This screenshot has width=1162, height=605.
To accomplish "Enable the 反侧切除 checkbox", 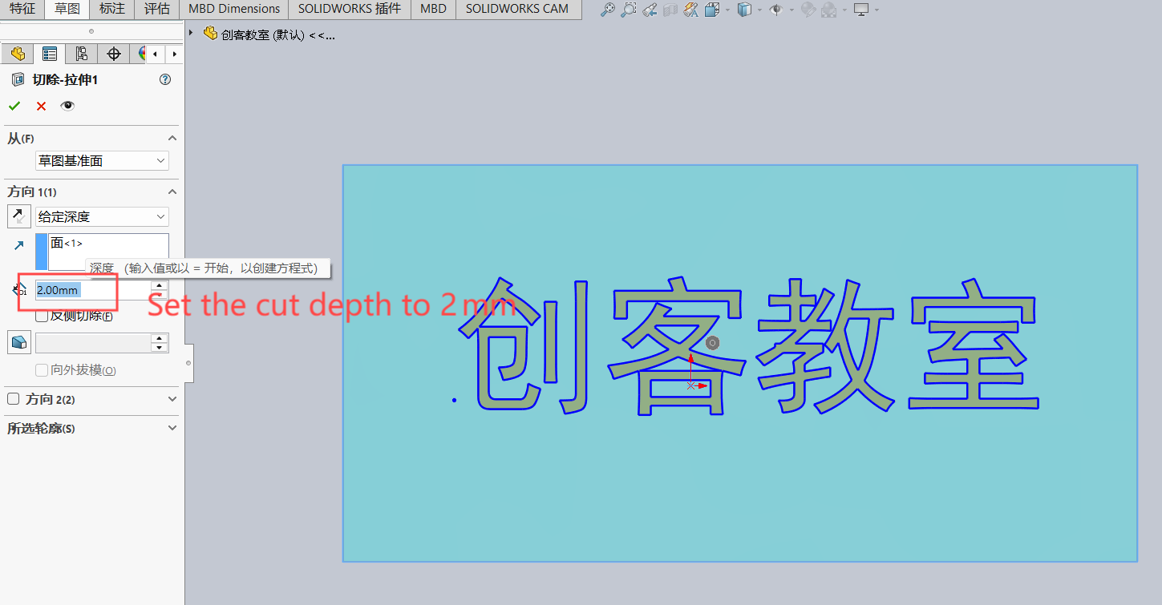I will coord(42,316).
